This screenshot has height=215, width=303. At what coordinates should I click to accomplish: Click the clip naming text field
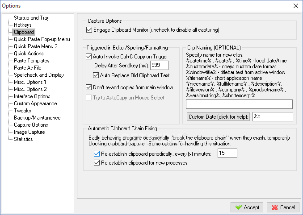click(x=239, y=104)
